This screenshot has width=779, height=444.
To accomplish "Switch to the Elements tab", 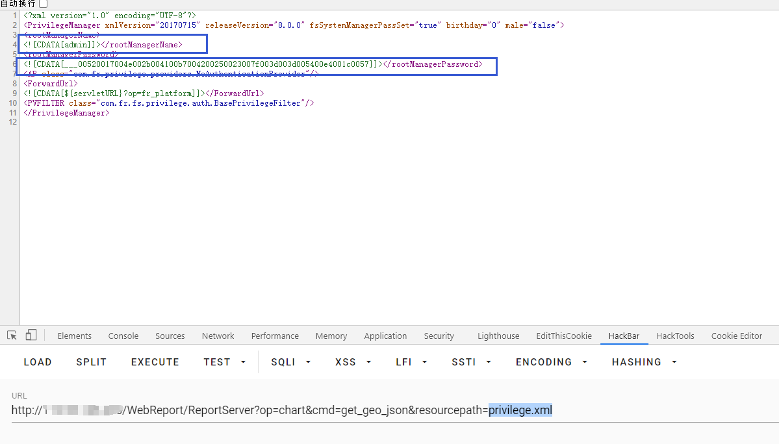I will (74, 336).
